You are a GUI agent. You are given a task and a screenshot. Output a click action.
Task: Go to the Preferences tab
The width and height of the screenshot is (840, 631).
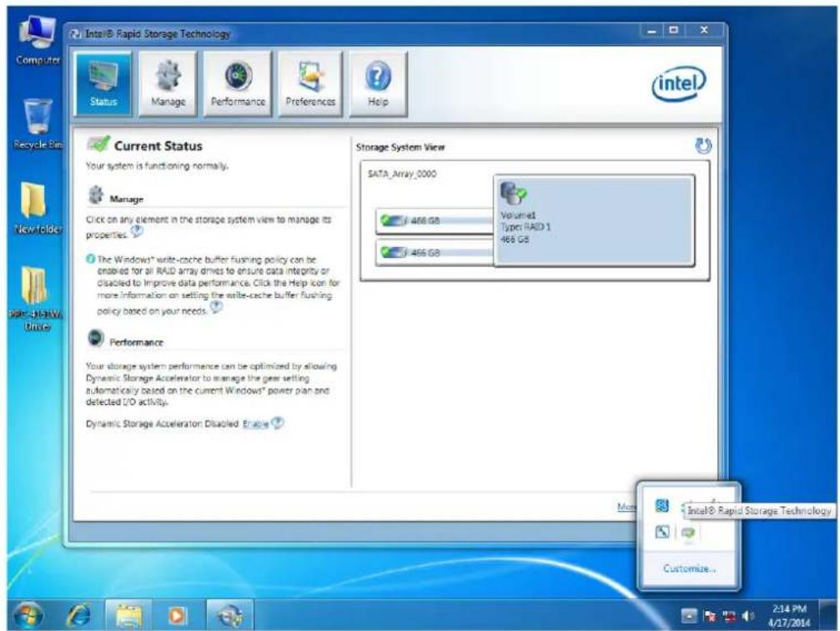click(310, 83)
